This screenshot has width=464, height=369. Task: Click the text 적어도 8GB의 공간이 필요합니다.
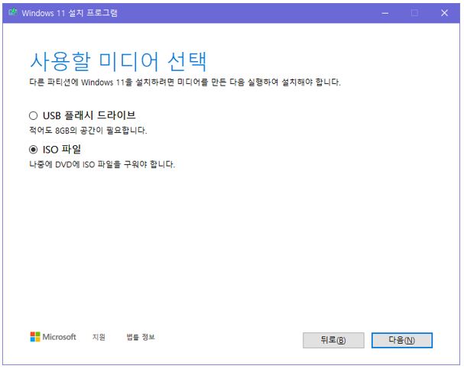pos(88,130)
